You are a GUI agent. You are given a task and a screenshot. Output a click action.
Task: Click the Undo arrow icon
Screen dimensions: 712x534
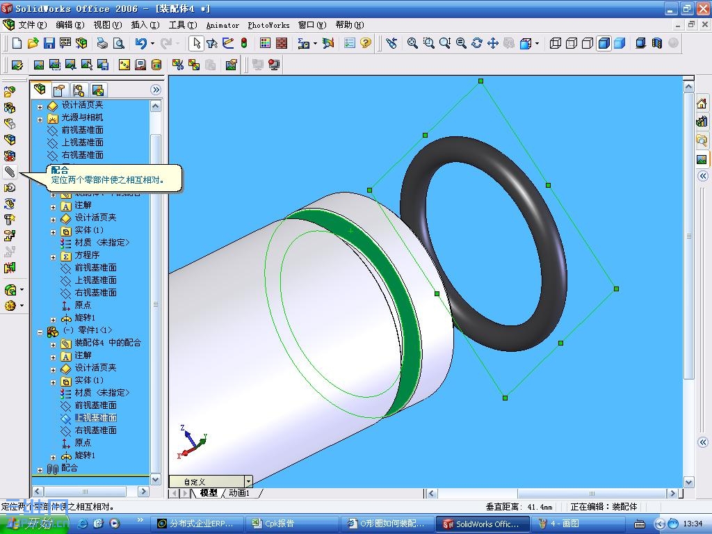[140, 43]
